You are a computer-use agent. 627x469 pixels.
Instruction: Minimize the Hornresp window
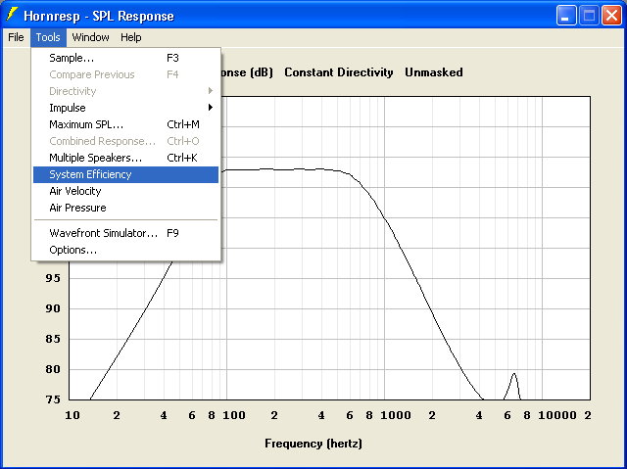[x=565, y=16]
